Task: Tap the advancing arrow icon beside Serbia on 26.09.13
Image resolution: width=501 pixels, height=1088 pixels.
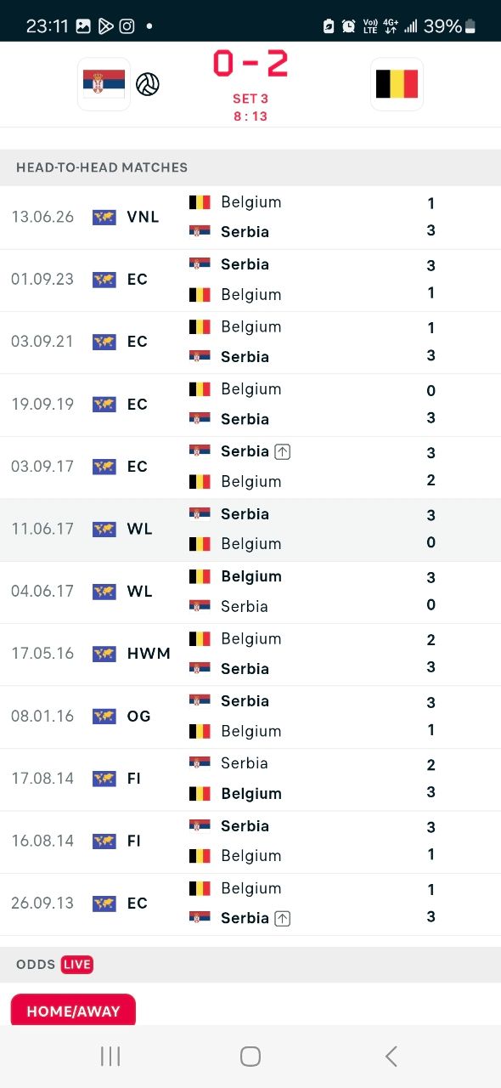Action: (283, 918)
